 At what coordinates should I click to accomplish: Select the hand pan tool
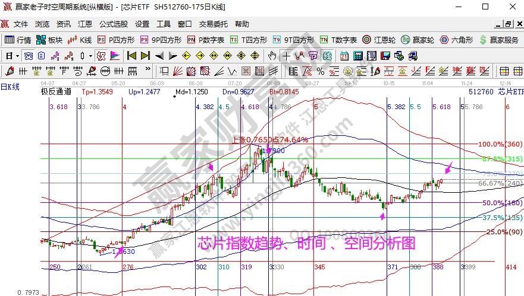point(272,56)
